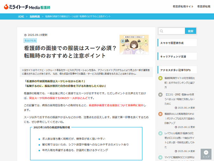Viewport: 214px width, 161px height.
Task: Open 看護師転職サイト in the header navigation
Action: click(x=183, y=6)
